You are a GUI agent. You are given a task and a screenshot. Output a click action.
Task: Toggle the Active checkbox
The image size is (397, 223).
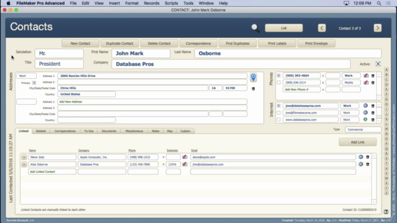378,64
